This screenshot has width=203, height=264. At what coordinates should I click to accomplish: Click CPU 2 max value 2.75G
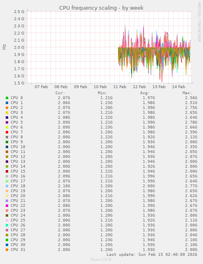point(191,108)
